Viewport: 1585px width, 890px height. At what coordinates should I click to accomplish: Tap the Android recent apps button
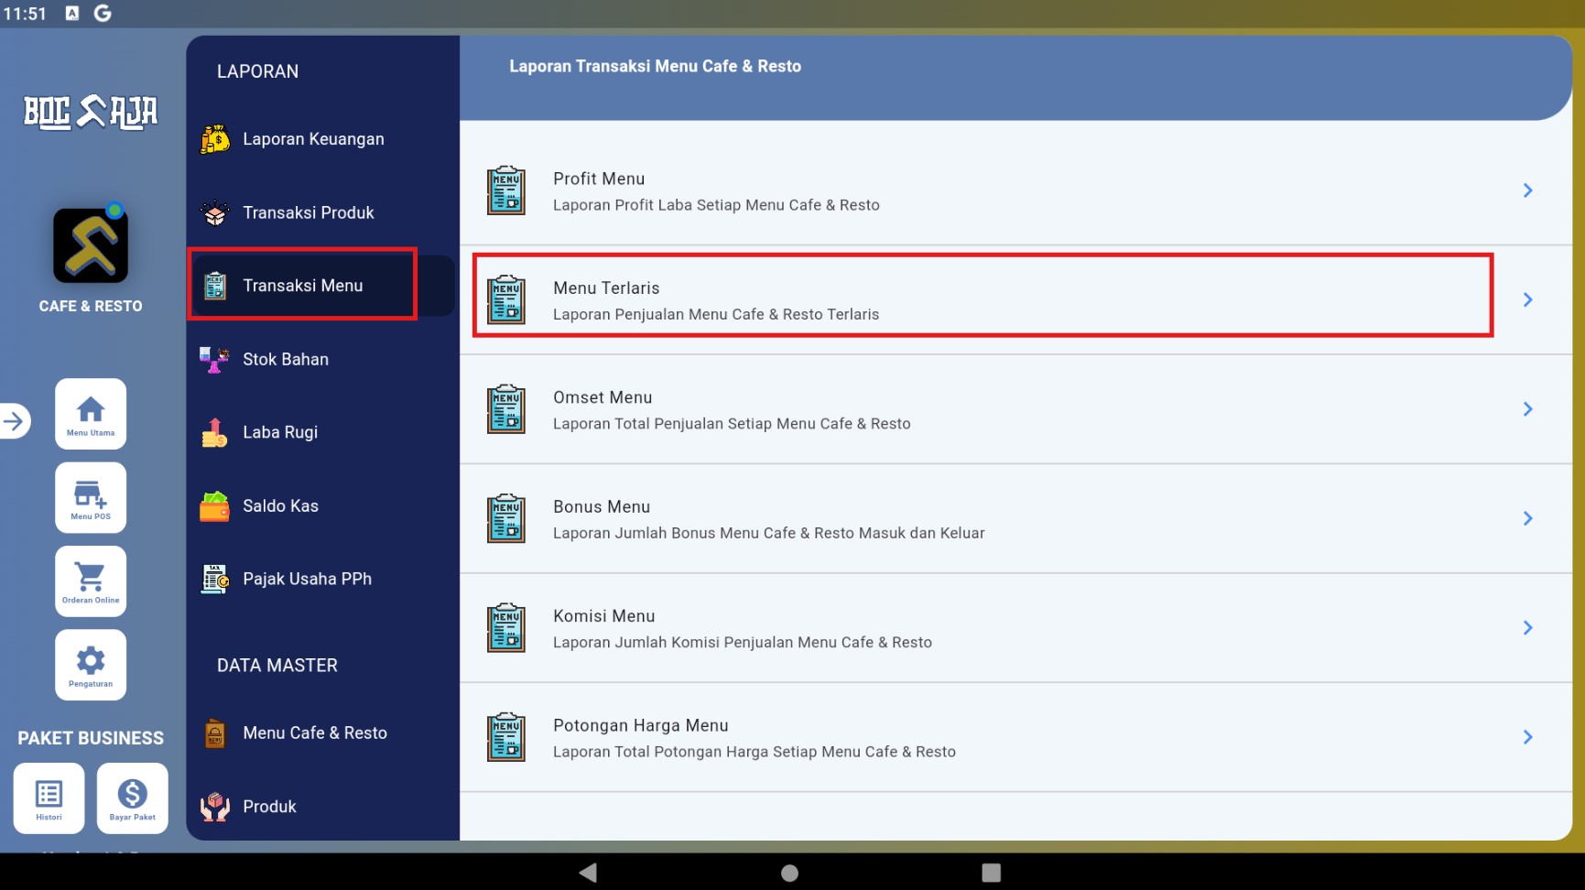coord(991,873)
